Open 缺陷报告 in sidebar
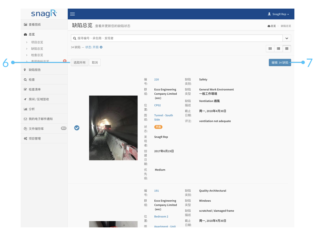Screen dimensions: 315x236 [x=44, y=70]
